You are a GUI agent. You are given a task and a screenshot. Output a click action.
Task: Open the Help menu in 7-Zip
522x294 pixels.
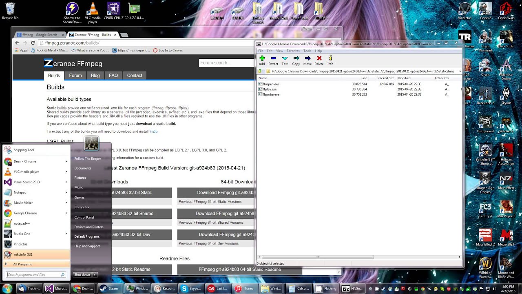pos(319,51)
